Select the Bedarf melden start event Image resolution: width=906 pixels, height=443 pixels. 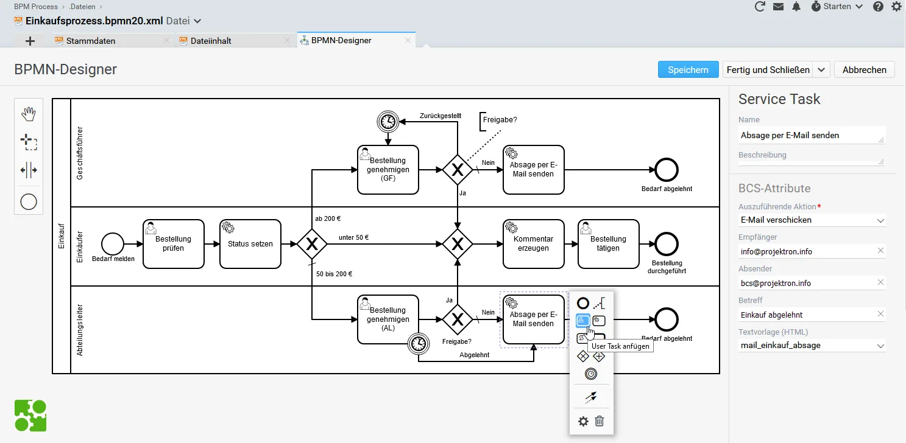tap(113, 243)
